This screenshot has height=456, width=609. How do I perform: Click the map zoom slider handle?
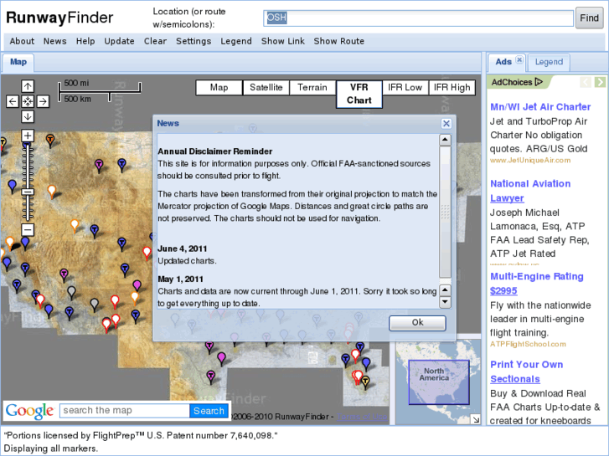[x=28, y=192]
